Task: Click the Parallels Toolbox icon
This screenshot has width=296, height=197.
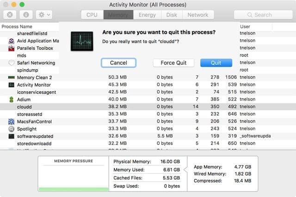Action: tap(12, 48)
